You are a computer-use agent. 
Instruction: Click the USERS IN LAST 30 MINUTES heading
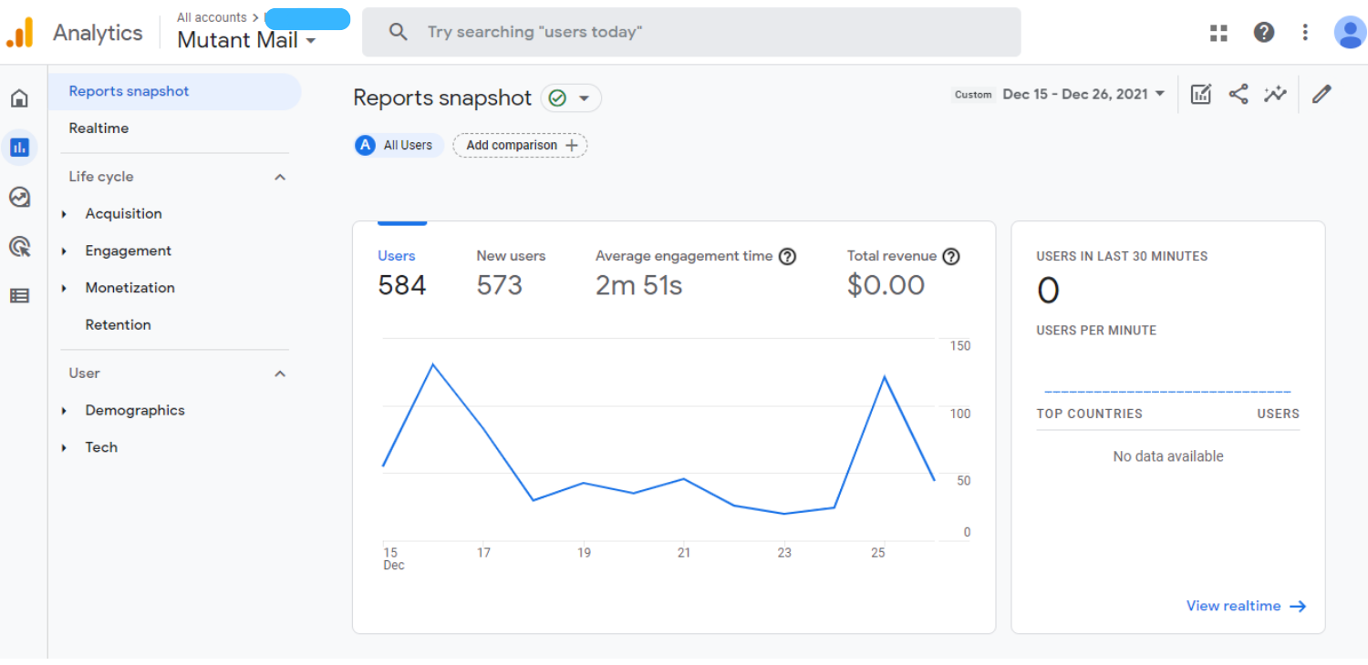pos(1122,256)
